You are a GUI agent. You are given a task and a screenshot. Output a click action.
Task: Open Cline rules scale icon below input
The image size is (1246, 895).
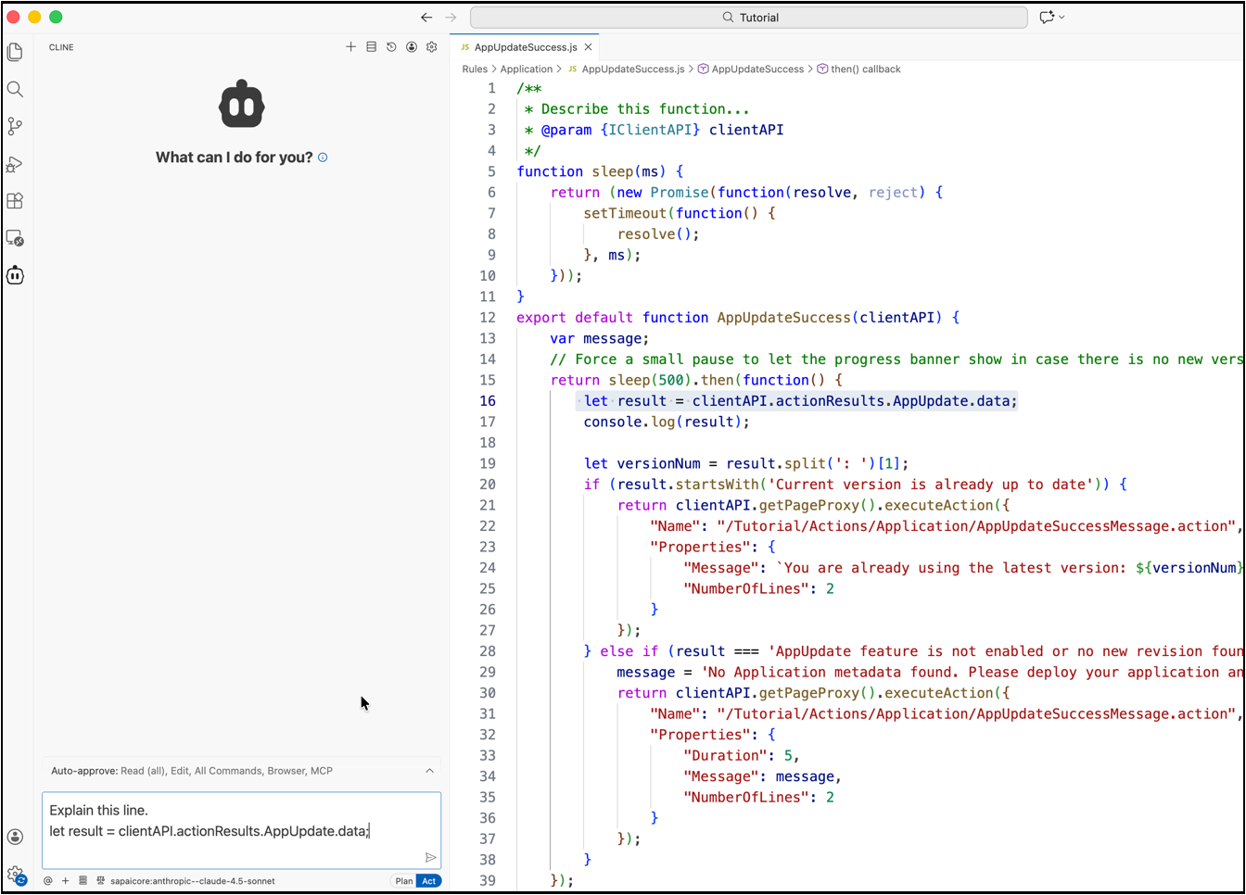point(101,881)
